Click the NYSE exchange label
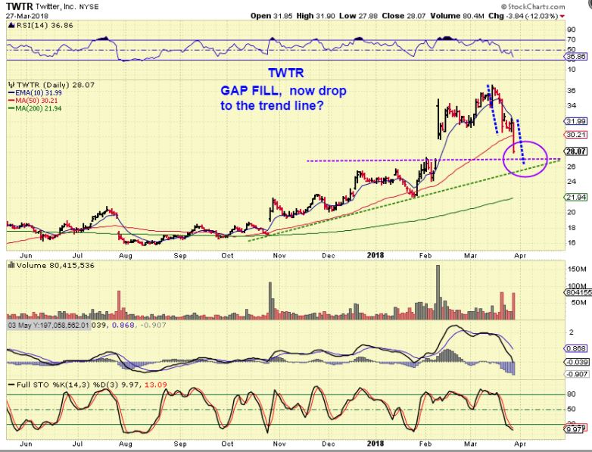This screenshot has height=452, width=592. click(x=89, y=7)
